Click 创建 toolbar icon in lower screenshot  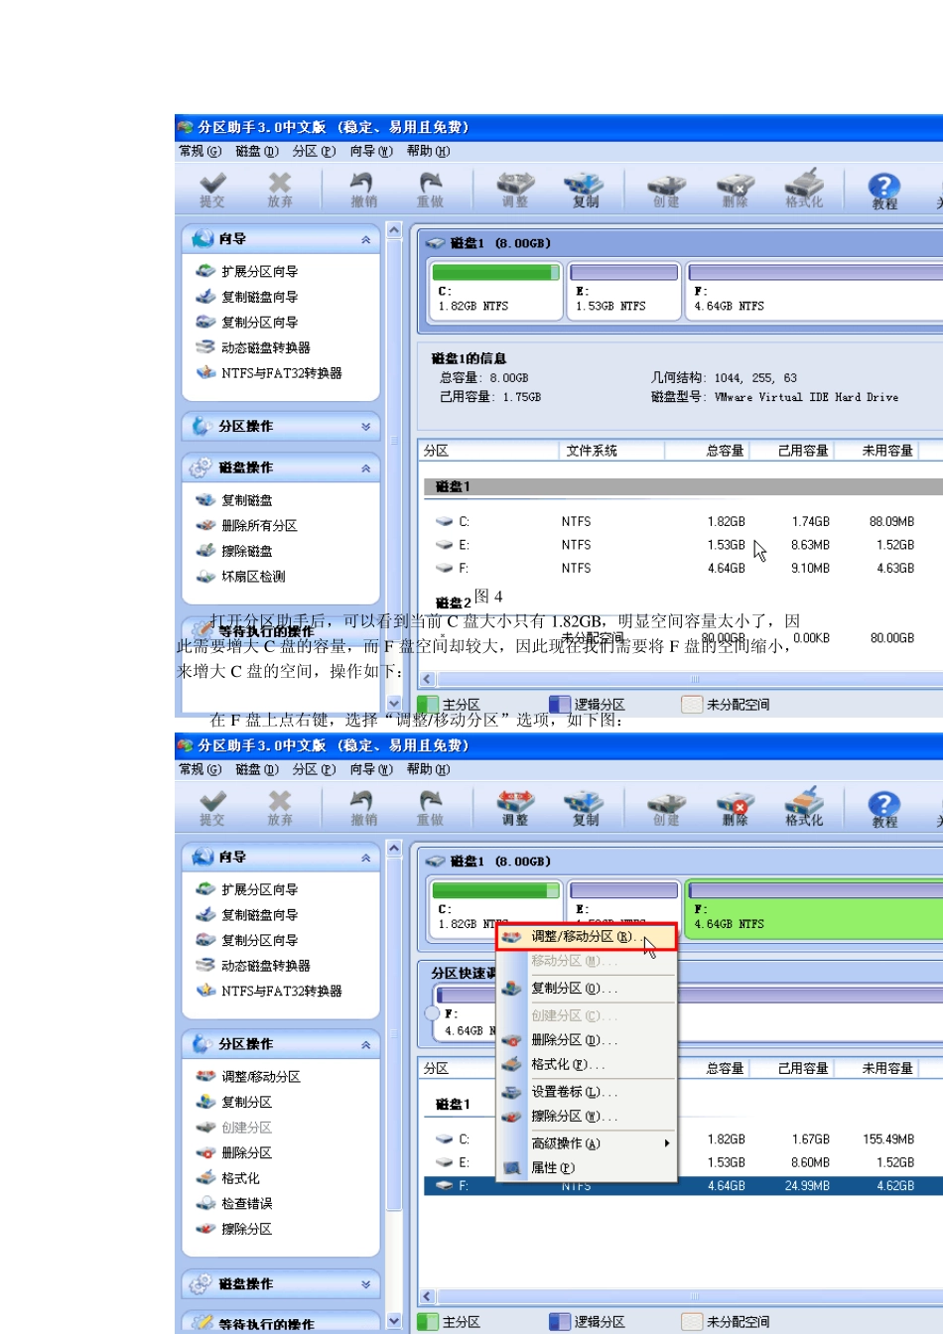coord(666,809)
